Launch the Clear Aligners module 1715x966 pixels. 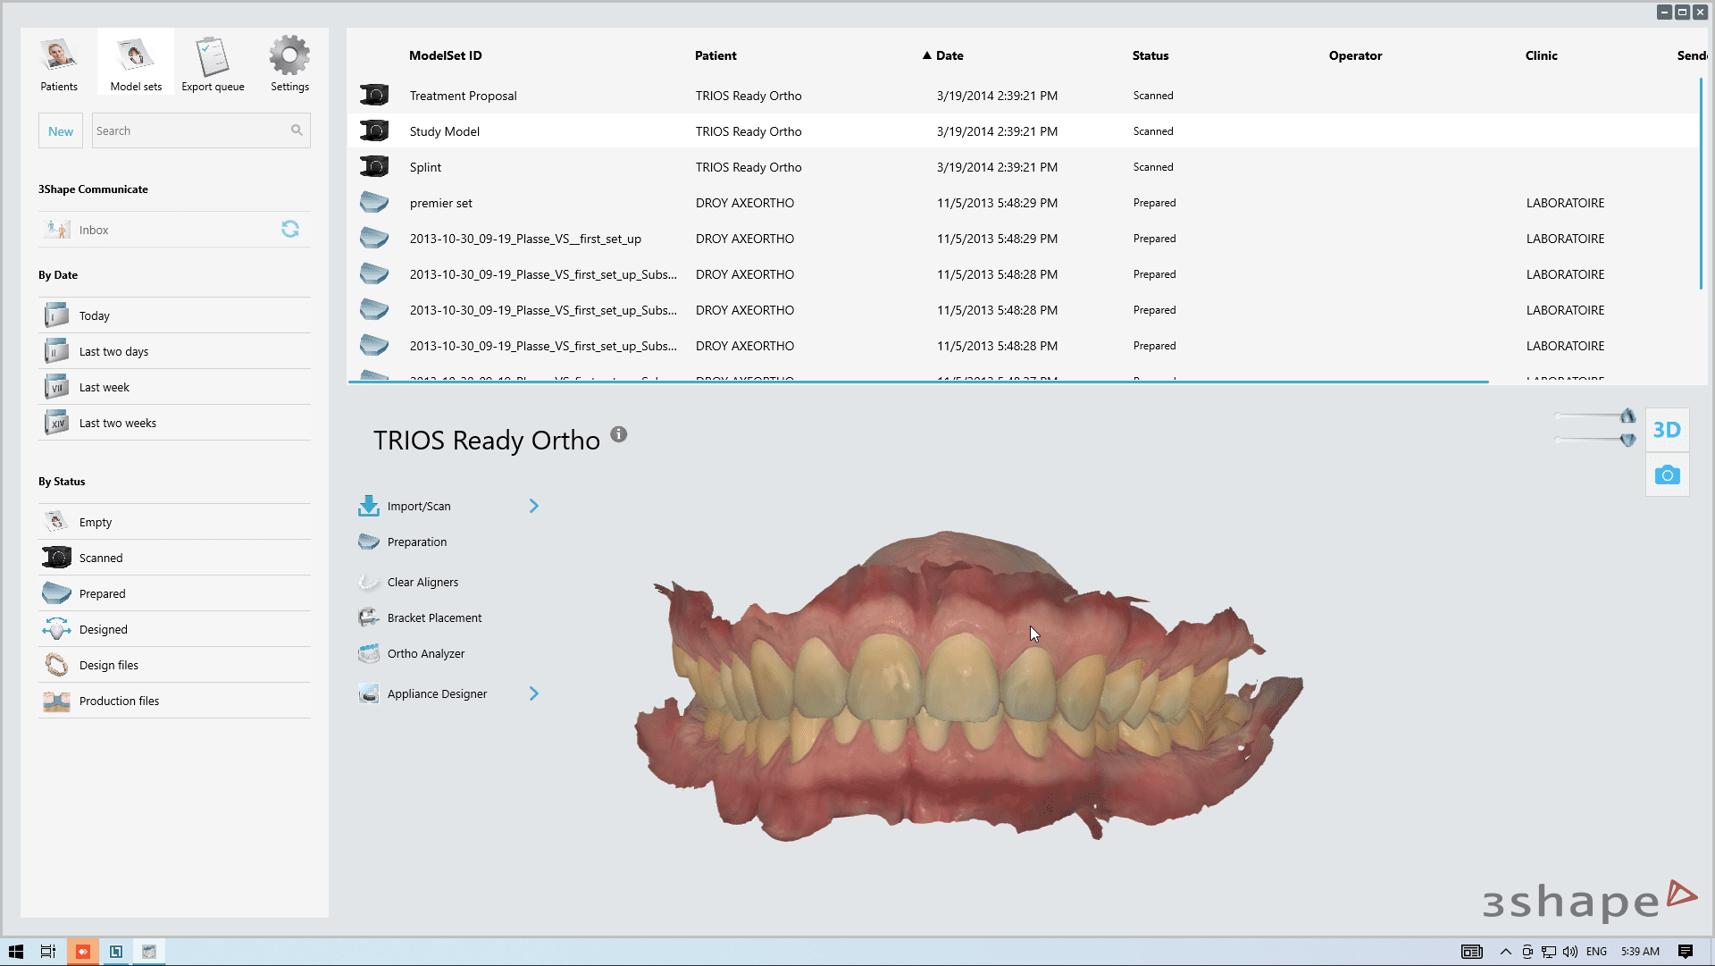422,583
